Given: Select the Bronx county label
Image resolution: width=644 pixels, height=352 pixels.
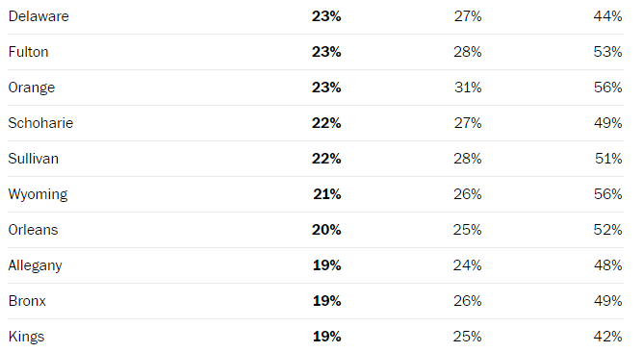Looking at the screenshot, I should coord(27,301).
